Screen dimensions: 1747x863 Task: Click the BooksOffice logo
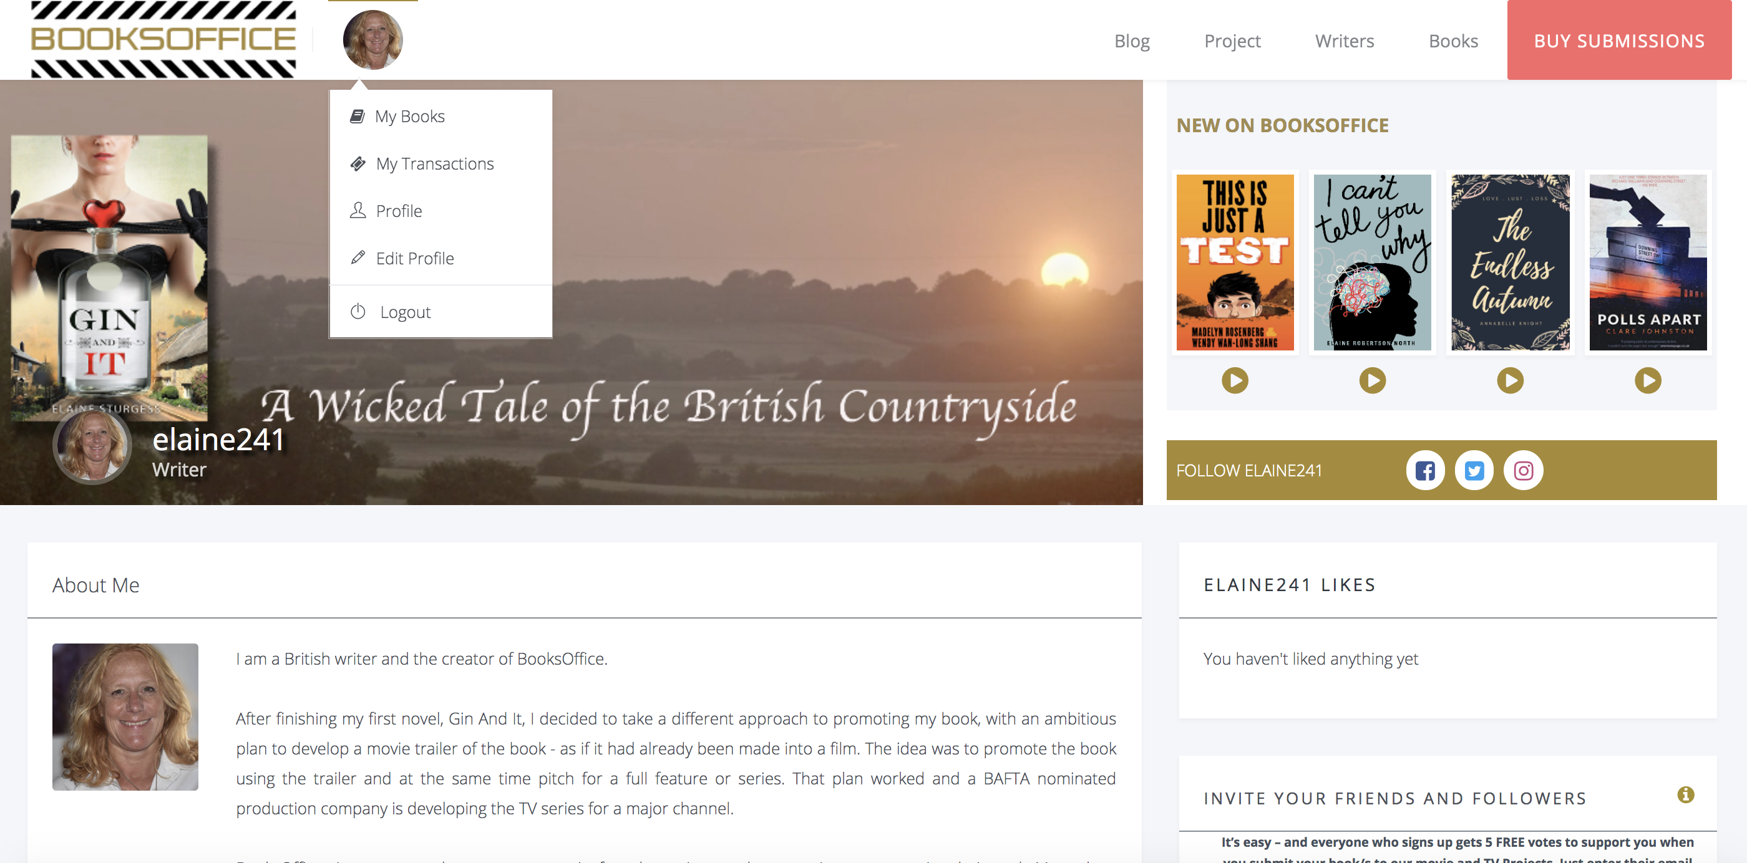163,39
